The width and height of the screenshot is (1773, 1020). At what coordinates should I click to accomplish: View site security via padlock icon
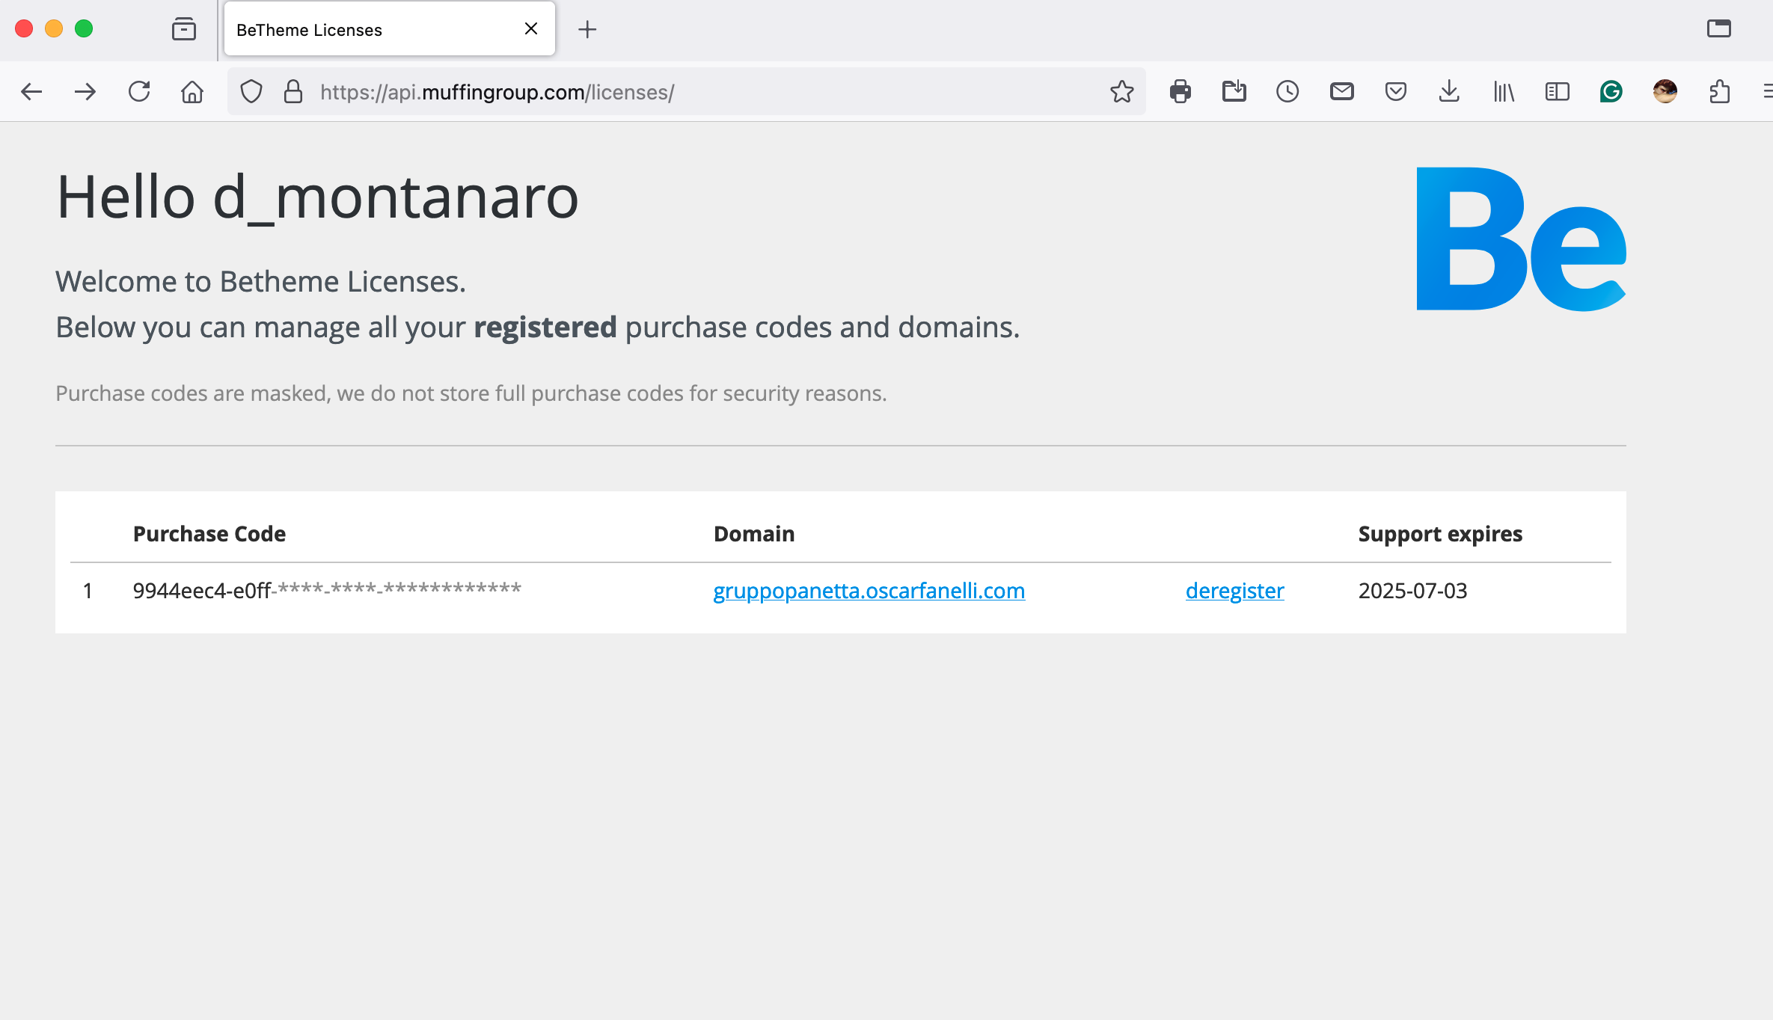tap(293, 92)
